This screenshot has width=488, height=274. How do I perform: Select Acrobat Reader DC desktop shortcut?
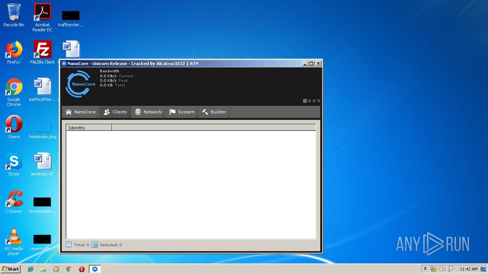click(42, 18)
